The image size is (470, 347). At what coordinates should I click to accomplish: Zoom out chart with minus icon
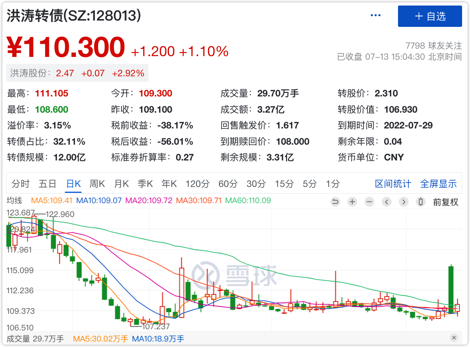369,202
